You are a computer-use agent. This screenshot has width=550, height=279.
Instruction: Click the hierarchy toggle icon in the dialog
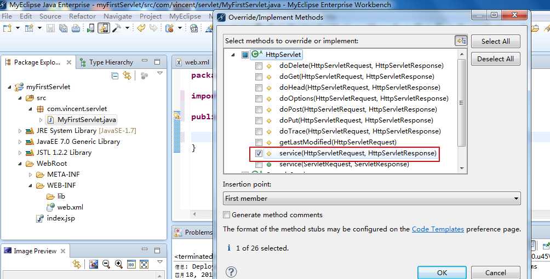point(461,40)
